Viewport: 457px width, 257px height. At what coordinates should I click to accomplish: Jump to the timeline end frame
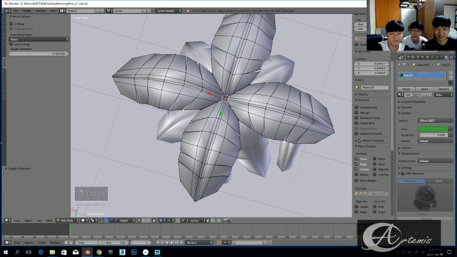(181, 243)
